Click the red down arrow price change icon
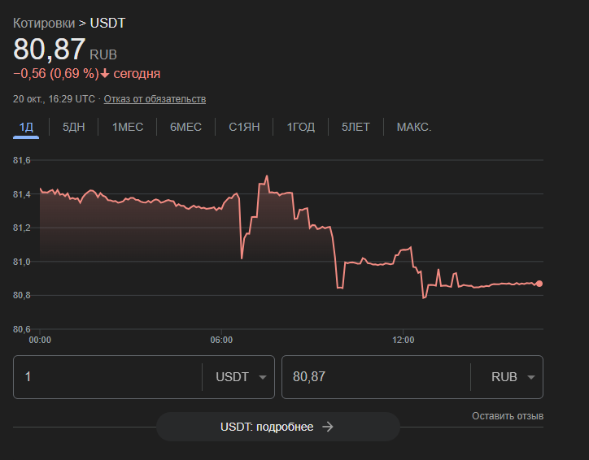589x460 pixels. tap(105, 74)
